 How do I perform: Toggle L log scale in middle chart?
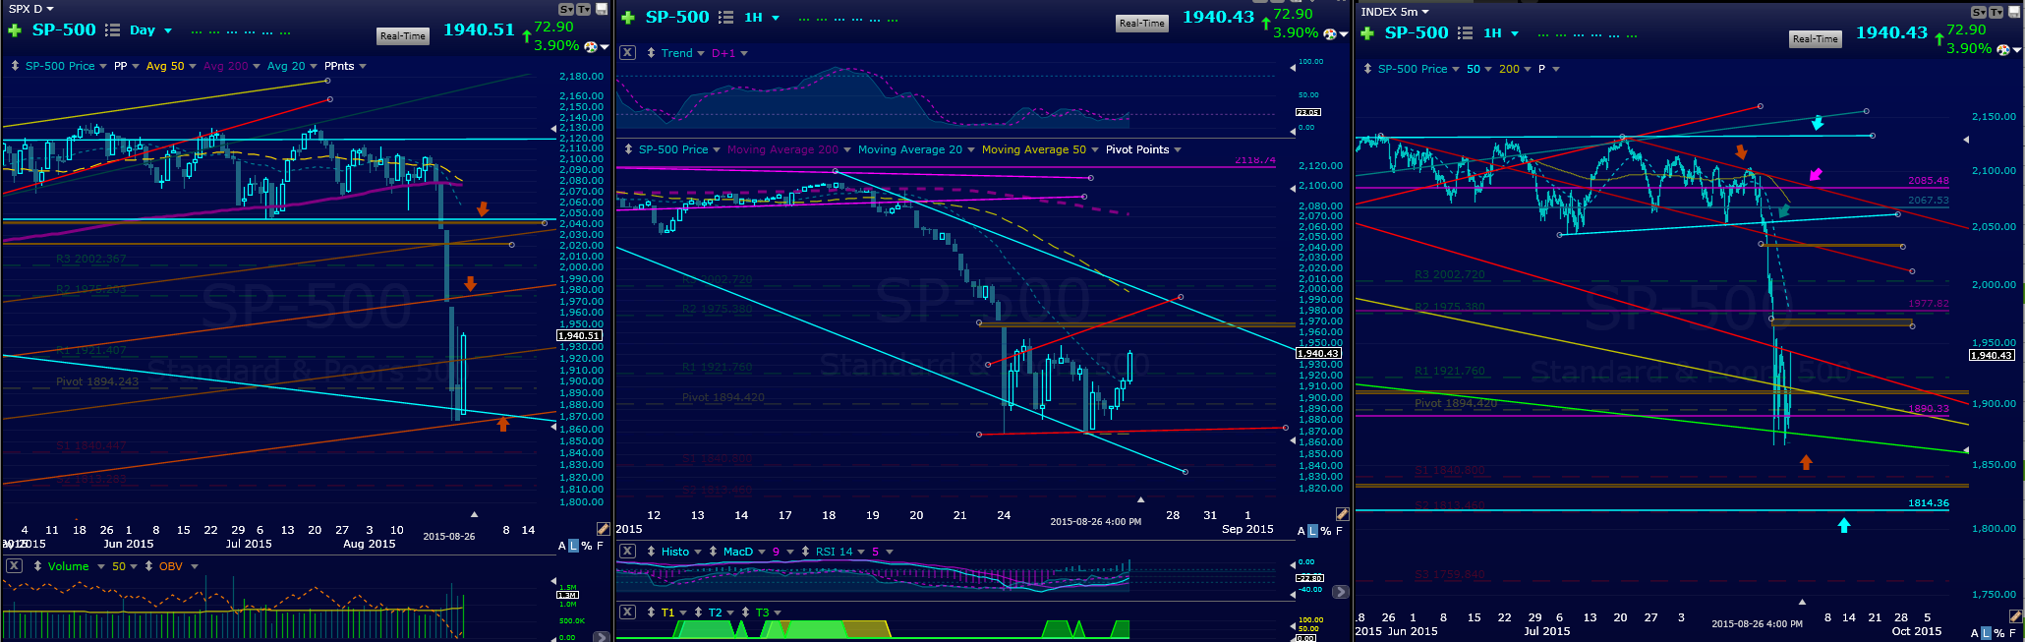[1313, 531]
